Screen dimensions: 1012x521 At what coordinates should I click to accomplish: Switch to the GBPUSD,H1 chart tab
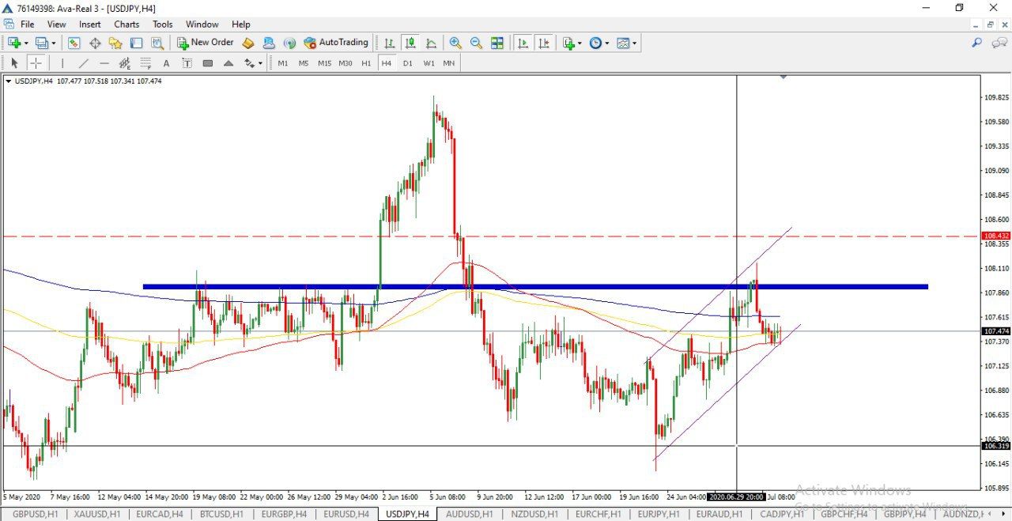pos(35,514)
